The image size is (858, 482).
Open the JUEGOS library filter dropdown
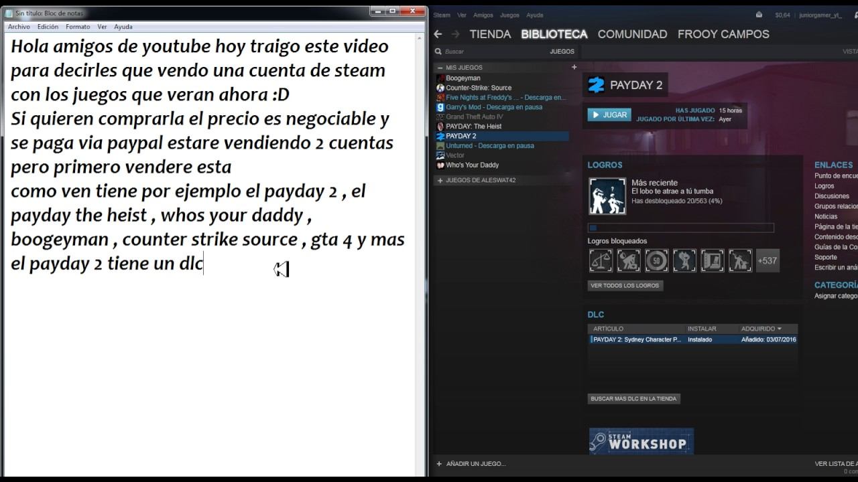tap(562, 52)
